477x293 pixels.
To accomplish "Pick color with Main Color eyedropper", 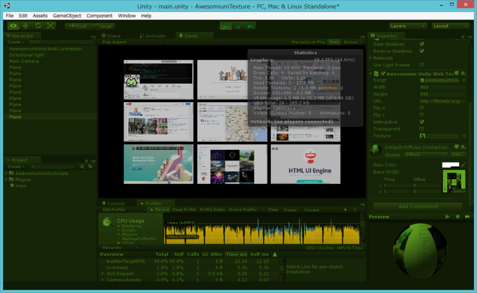I will pyautogui.click(x=463, y=165).
